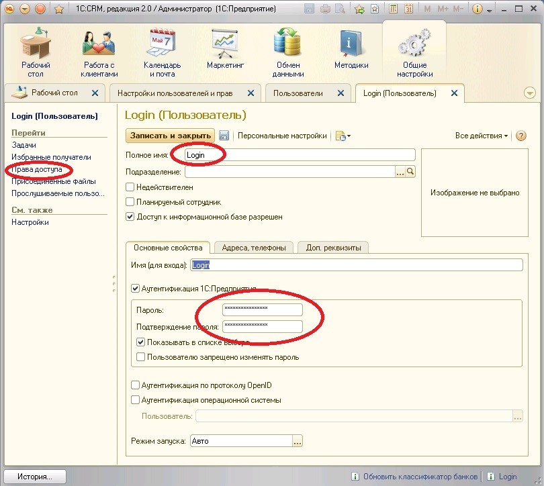The height and width of the screenshot is (486, 544).
Task: Close the Login (Пользователь) tab
Action: pos(454,93)
